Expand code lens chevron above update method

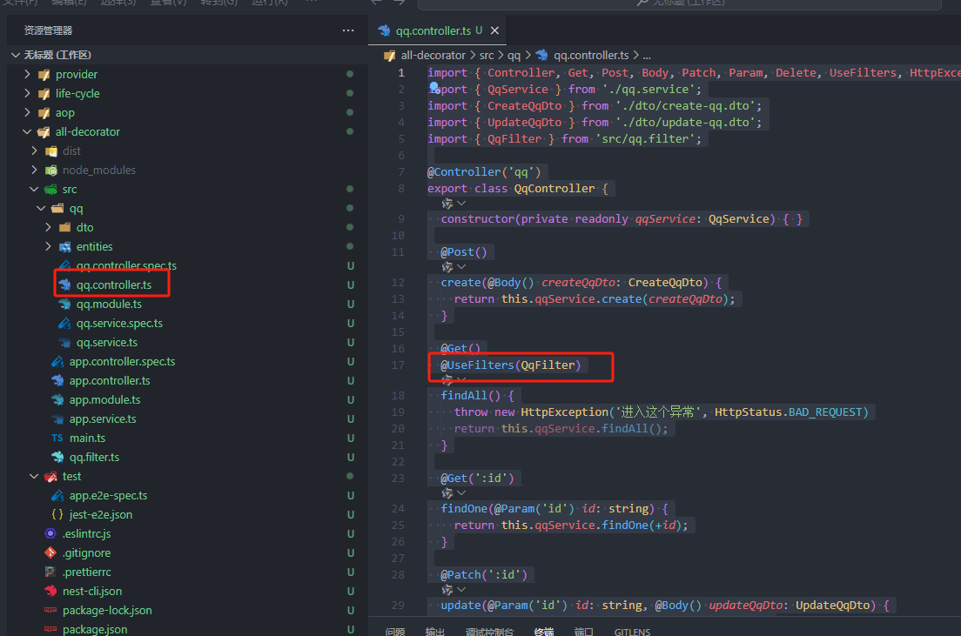point(461,589)
